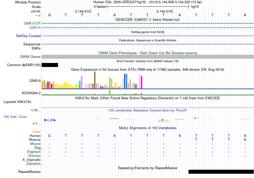Click Short Genetic Variants from dbSNP title
Viewport: 254px width, 178px height.
pyautogui.click(x=148, y=61)
